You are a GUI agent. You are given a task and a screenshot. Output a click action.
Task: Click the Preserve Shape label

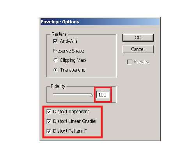[68, 51]
